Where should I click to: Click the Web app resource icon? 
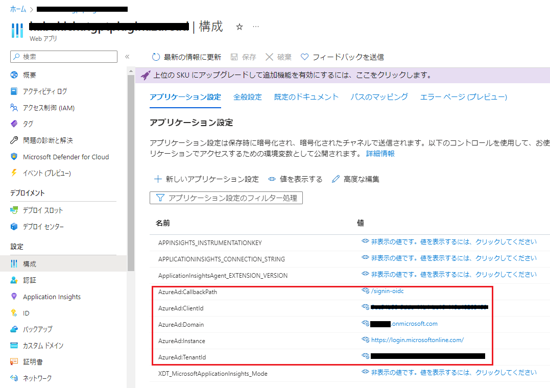pos(17,31)
